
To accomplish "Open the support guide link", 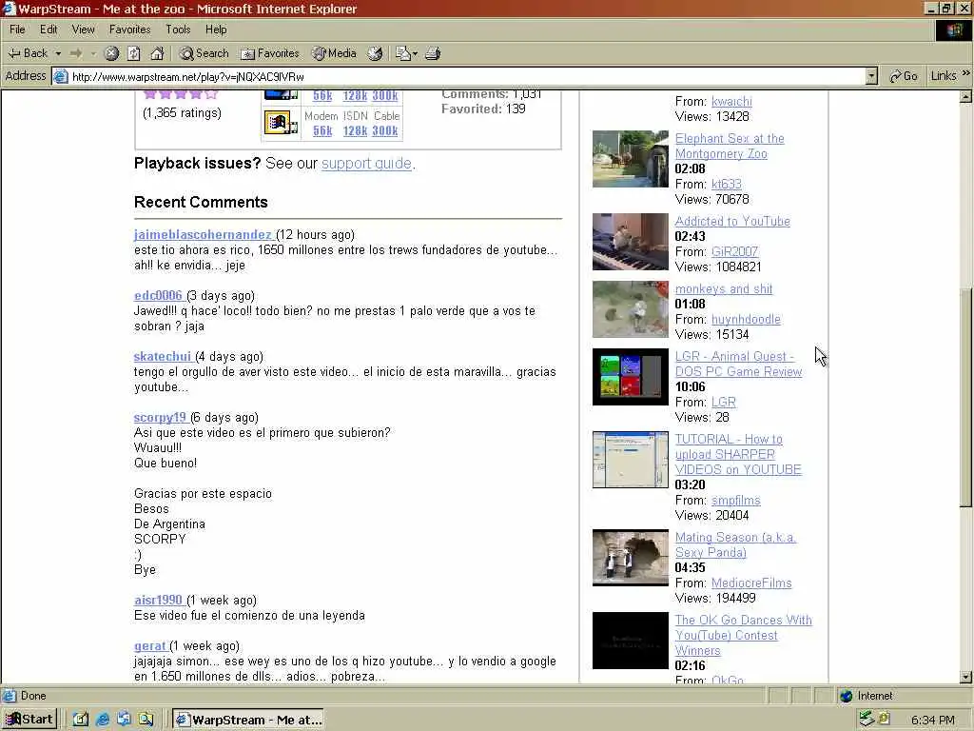I will click(x=366, y=164).
